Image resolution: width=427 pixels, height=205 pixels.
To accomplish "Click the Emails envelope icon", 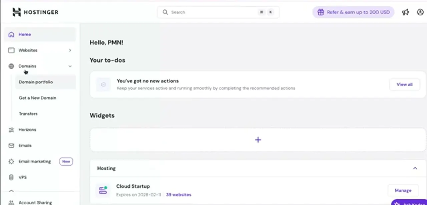I will tap(11, 145).
